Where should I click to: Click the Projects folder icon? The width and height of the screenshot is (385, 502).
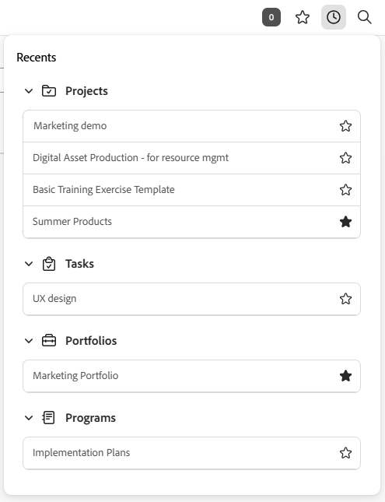coord(49,91)
